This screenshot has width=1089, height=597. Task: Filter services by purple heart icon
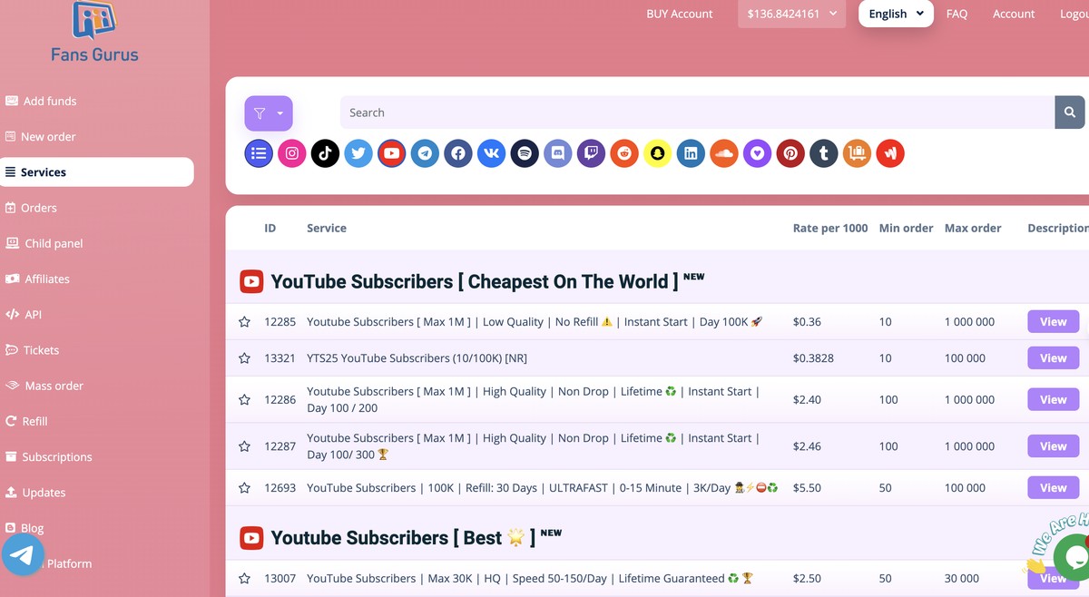[x=757, y=153]
